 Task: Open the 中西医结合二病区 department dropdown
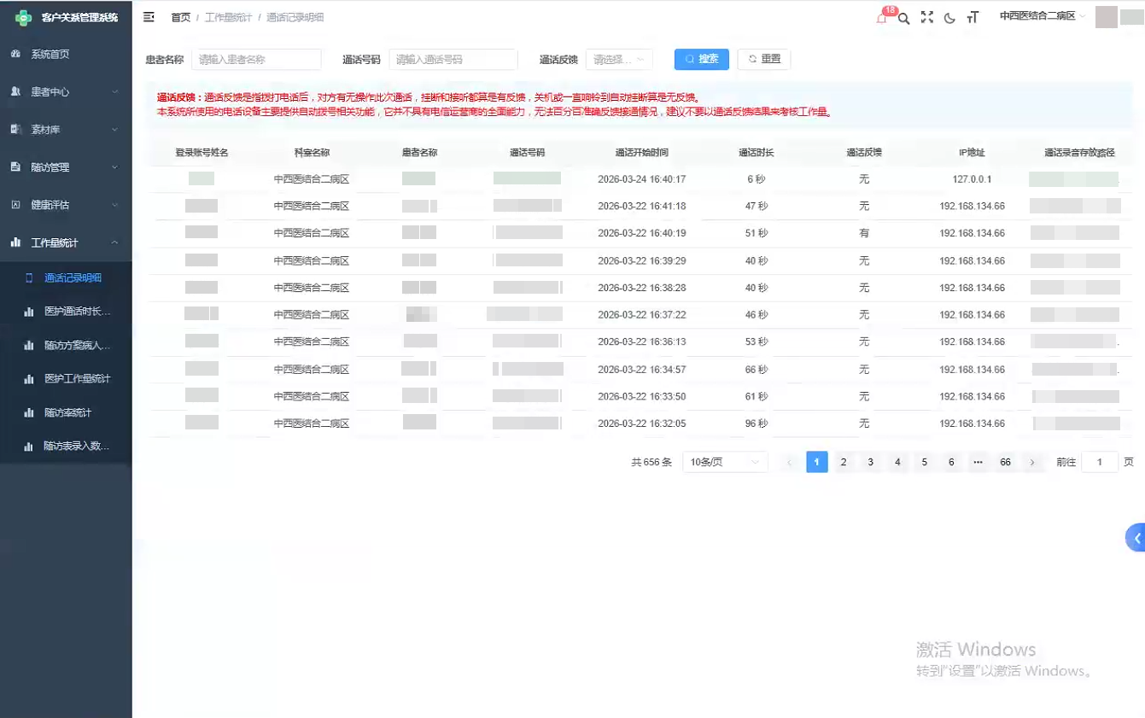click(1042, 16)
